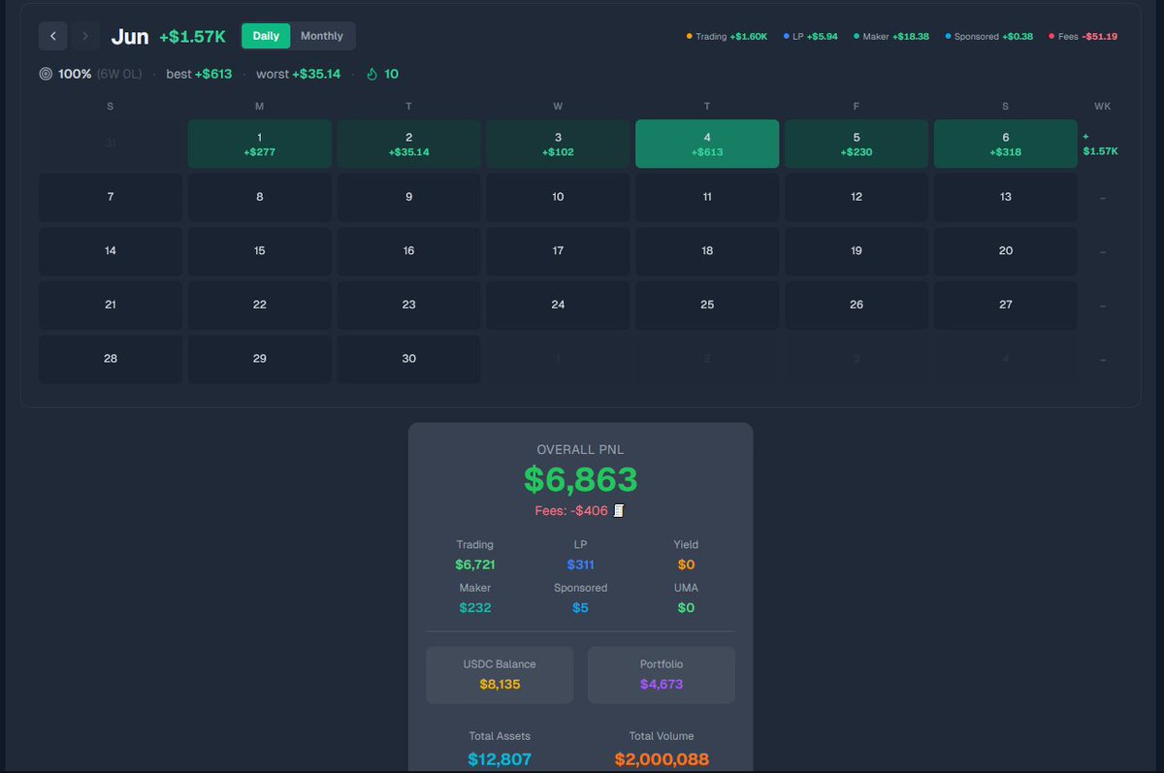Viewport: 1164px width, 773px height.
Task: Open the Portfolio $4,673 card
Action: click(x=662, y=675)
